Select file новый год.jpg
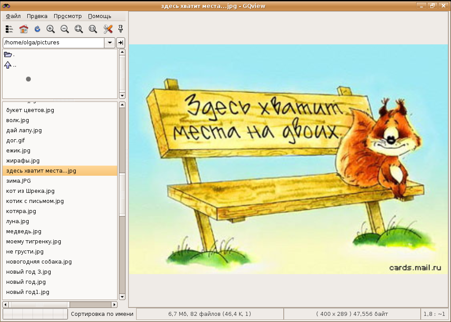 click(60, 282)
